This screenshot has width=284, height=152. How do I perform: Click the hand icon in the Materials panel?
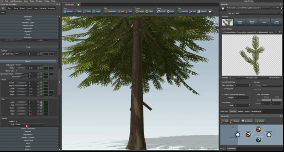pos(223,8)
